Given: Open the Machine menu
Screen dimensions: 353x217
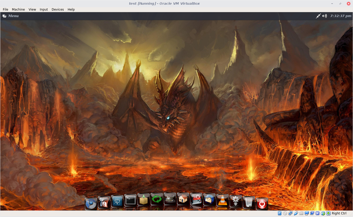Looking at the screenshot, I should click(18, 9).
